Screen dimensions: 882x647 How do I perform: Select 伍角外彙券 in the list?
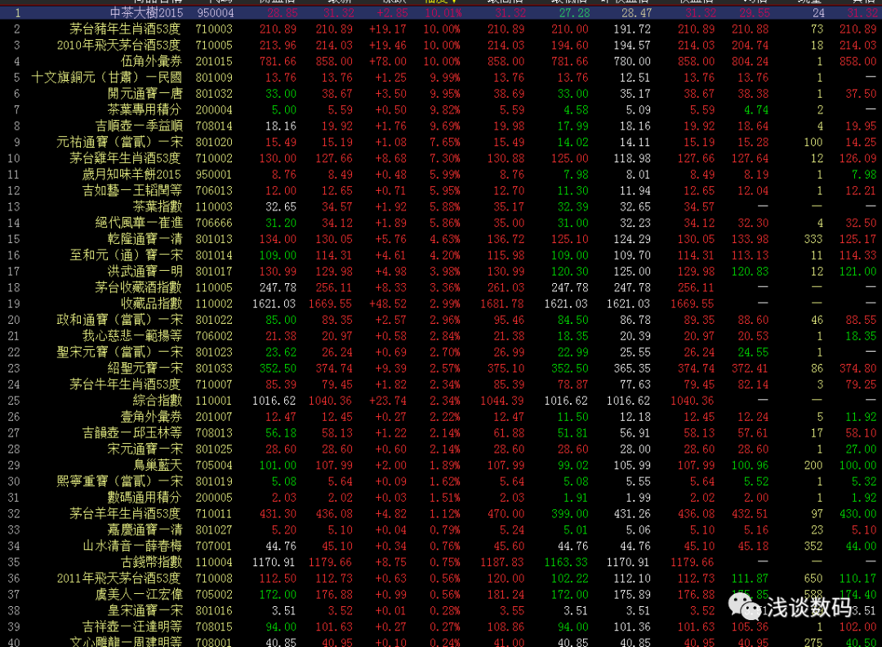click(x=152, y=61)
